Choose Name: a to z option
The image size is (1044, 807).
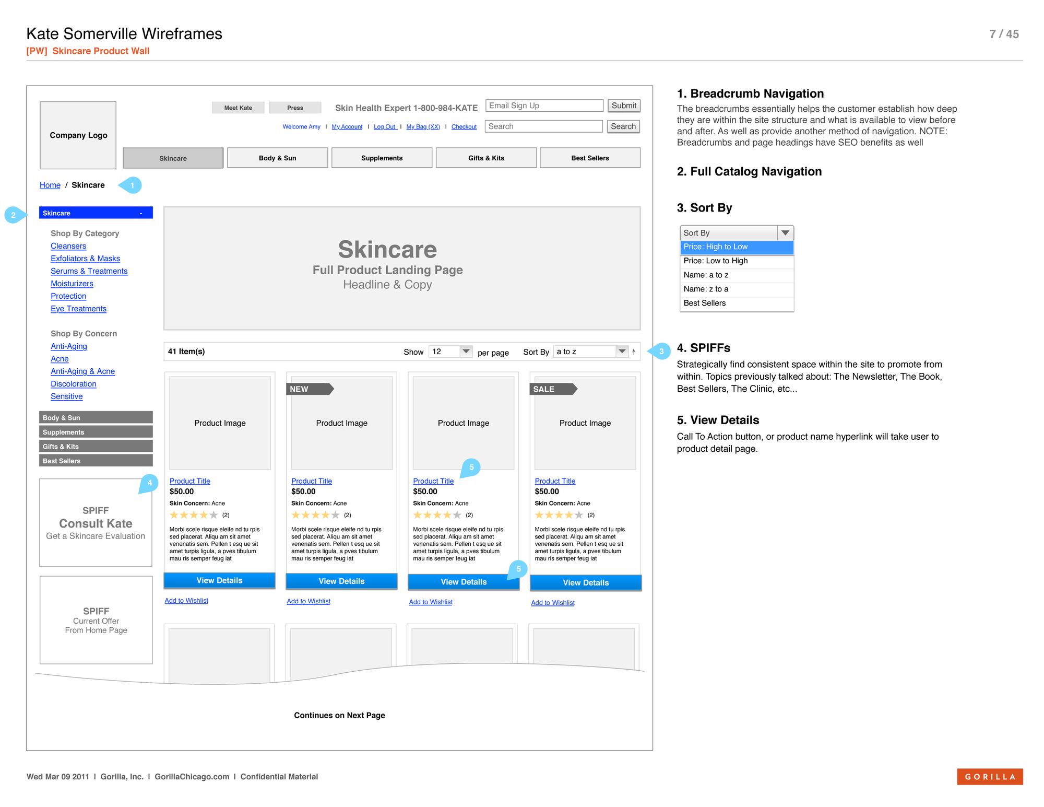click(737, 275)
